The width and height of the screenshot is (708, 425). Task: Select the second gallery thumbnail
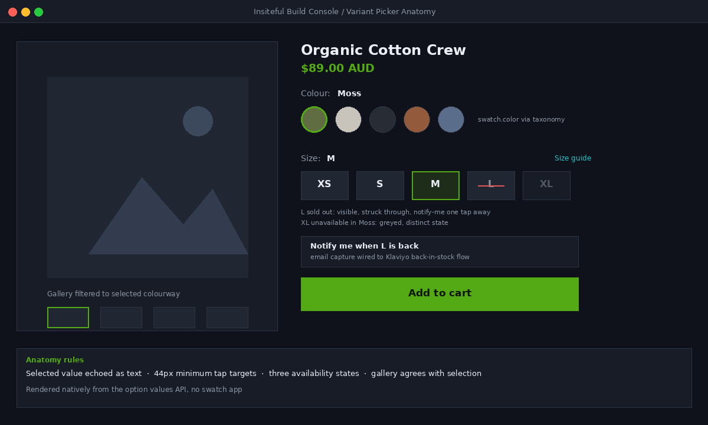pyautogui.click(x=121, y=318)
